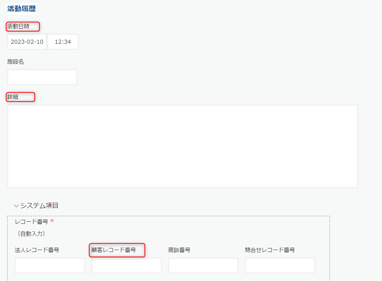Focus the 施設名 input box
This screenshot has width=382, height=281.
click(43, 77)
